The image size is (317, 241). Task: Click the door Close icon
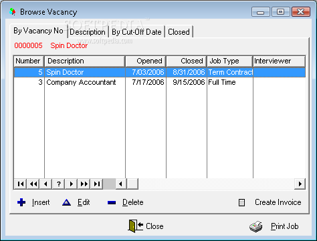tap(136, 226)
